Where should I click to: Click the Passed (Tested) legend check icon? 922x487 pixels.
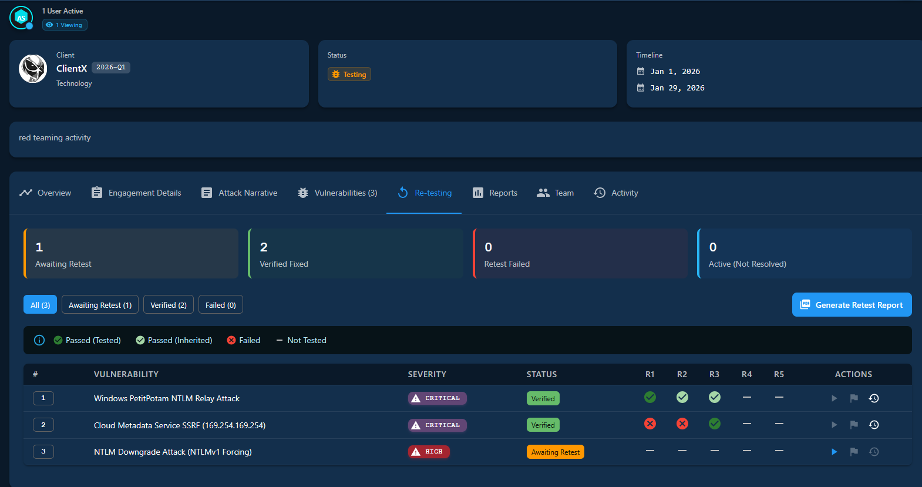[58, 340]
